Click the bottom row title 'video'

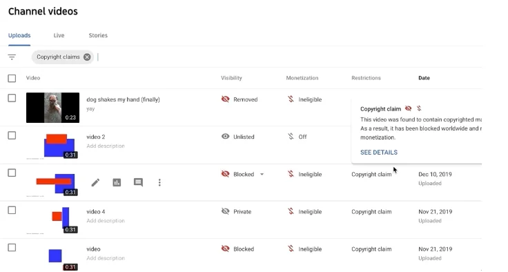[x=93, y=249]
